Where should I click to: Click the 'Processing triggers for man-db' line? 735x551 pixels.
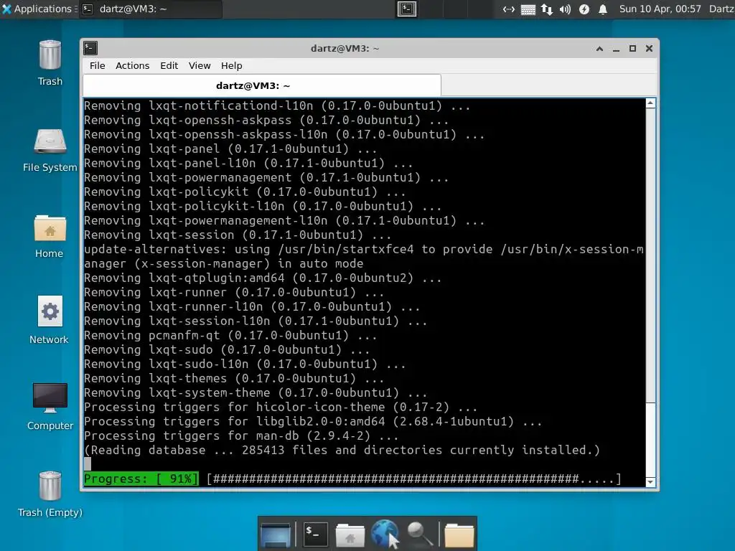pyautogui.click(x=241, y=435)
